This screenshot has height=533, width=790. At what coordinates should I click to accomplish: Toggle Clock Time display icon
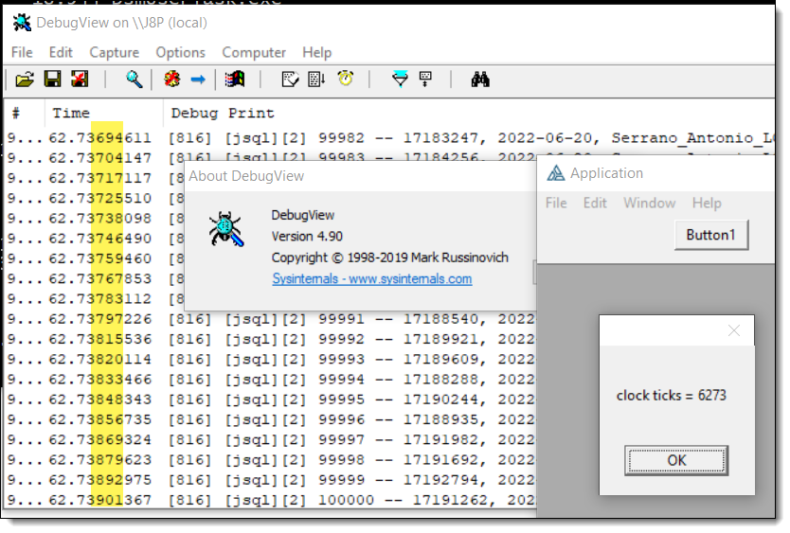(x=346, y=80)
